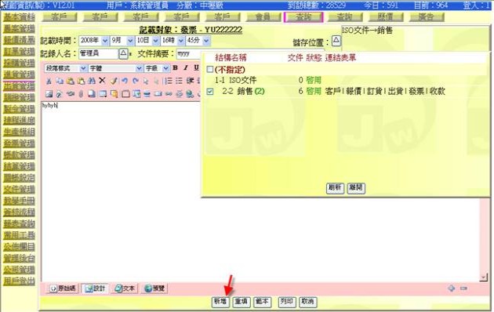Viewport: 494px width, 312px height.
Task: Click the undo arrow icon
Action: coord(125,81)
